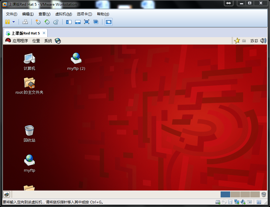Open the 虚拟机(M) menu

click(63, 14)
